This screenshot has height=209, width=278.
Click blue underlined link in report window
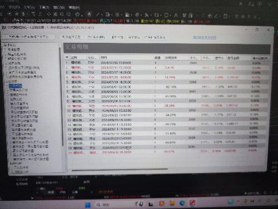tap(205, 38)
